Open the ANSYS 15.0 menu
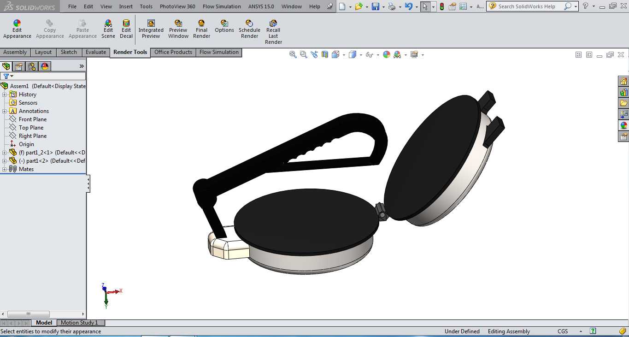The width and height of the screenshot is (629, 337). [x=261, y=6]
